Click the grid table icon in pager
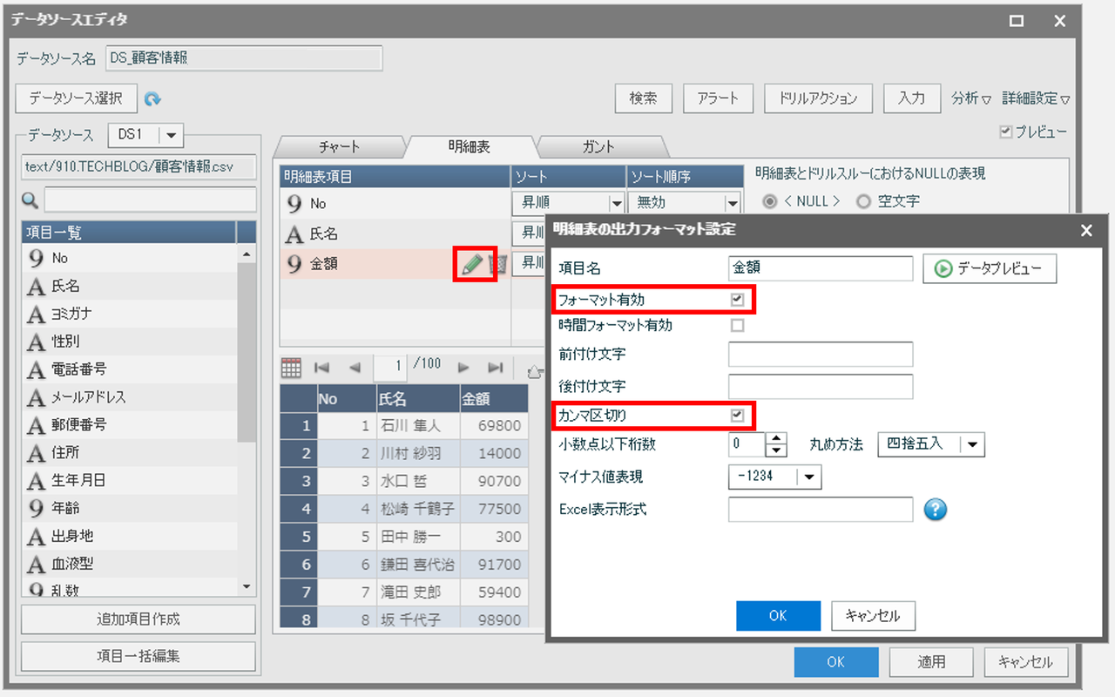 291,368
